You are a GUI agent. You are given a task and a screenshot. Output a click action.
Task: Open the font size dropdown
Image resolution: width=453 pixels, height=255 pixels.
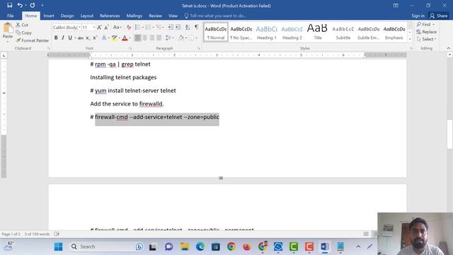click(94, 28)
